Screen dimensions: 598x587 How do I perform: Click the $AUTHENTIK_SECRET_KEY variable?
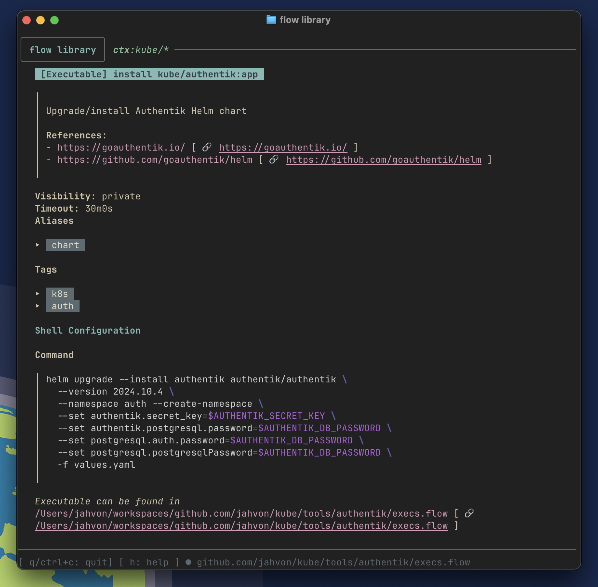(267, 416)
